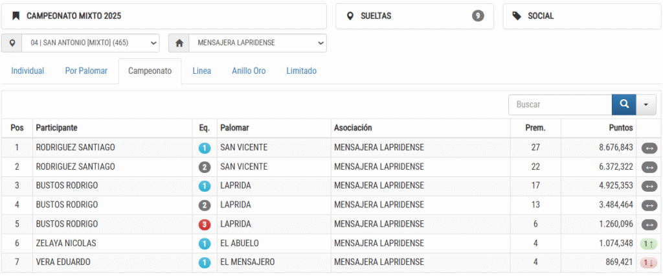Viewport: 663px width, 276px height.
Task: Click the gray no-change indicator on row 1
Action: pos(649,148)
